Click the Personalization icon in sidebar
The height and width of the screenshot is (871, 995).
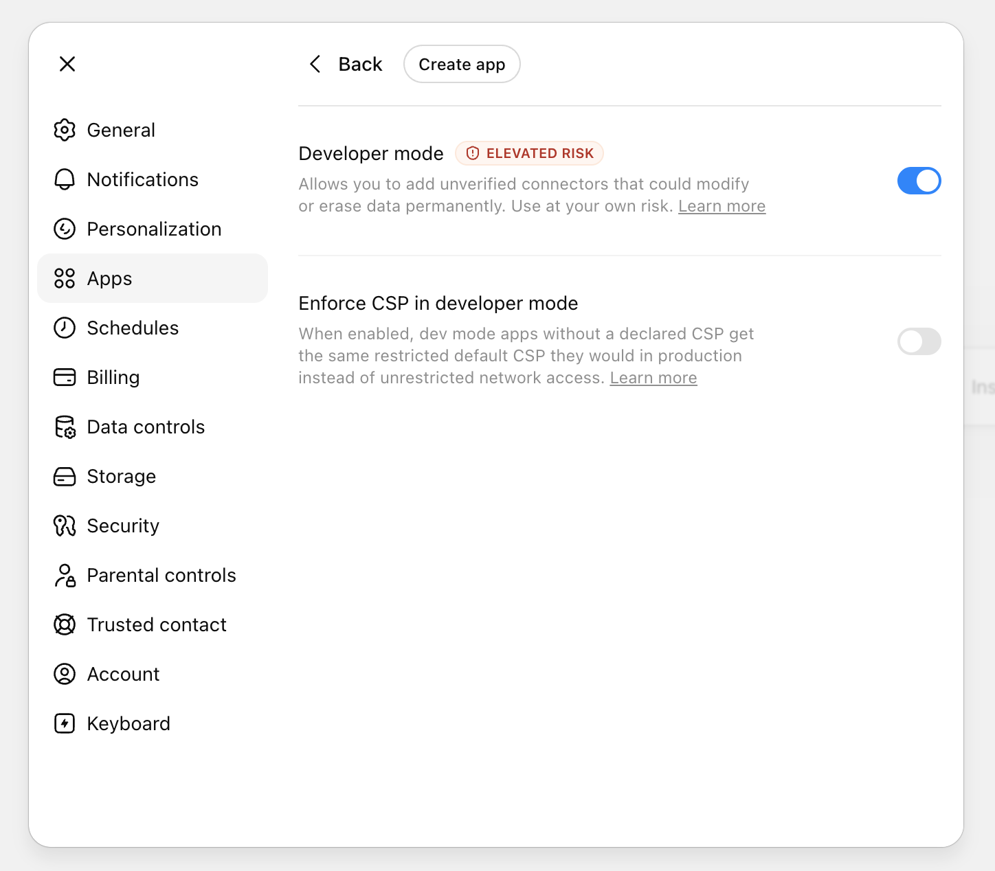(65, 229)
